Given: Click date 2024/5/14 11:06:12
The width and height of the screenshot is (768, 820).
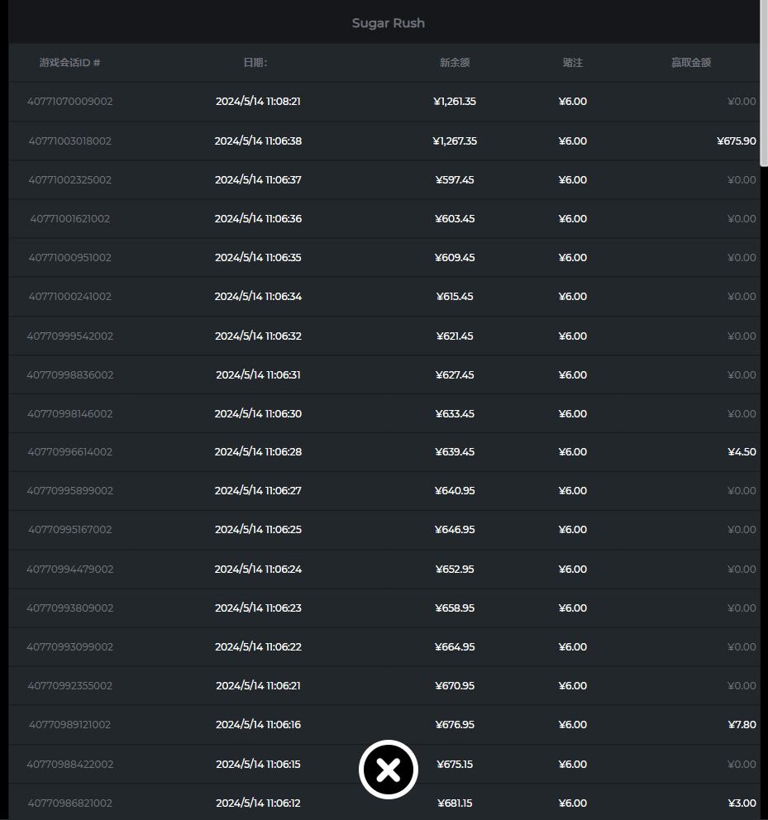Looking at the screenshot, I should 258,803.
